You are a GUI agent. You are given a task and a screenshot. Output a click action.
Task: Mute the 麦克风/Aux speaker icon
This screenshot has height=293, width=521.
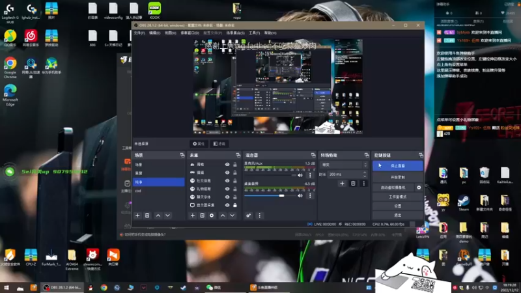click(300, 175)
